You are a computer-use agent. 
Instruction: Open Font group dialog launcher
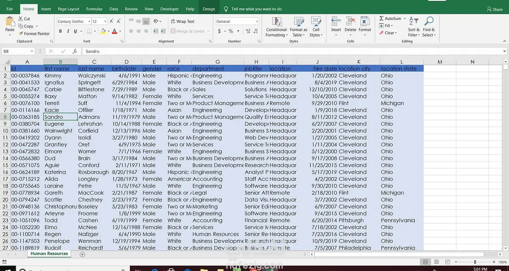pos(123,42)
